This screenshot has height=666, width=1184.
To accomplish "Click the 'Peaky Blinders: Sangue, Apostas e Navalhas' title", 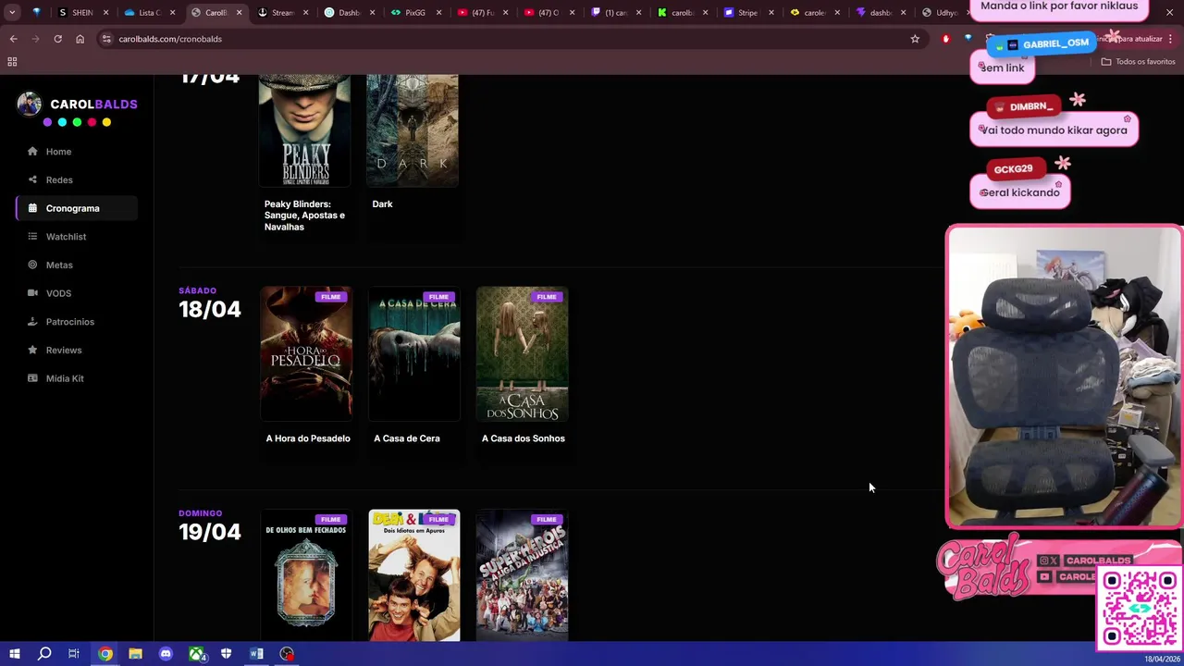I will [x=304, y=216].
